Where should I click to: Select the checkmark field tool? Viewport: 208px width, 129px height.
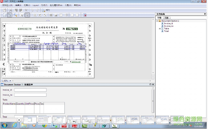(x=40, y=15)
